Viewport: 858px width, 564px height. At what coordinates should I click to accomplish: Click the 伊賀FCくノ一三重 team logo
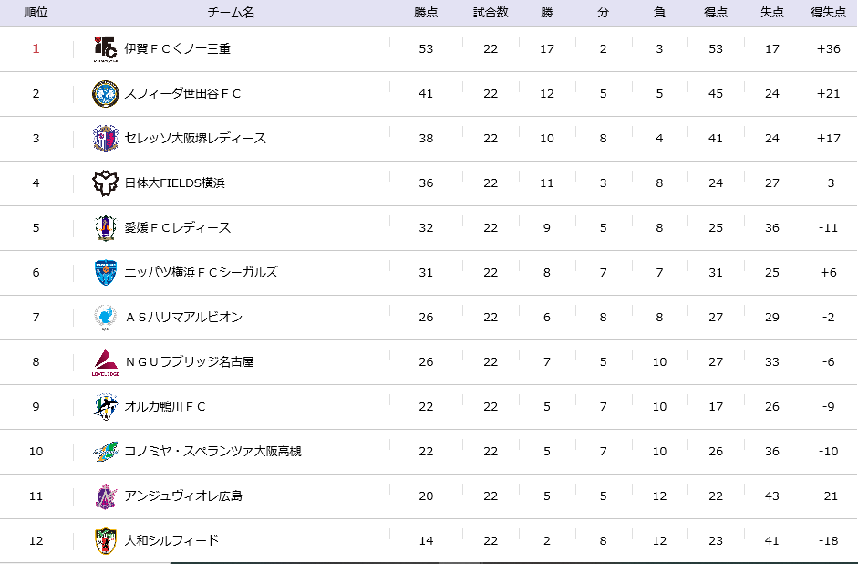[106, 48]
